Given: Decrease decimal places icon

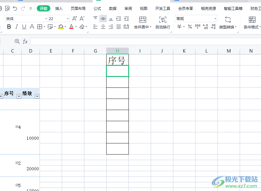Looking at the screenshot, I should [213, 27].
